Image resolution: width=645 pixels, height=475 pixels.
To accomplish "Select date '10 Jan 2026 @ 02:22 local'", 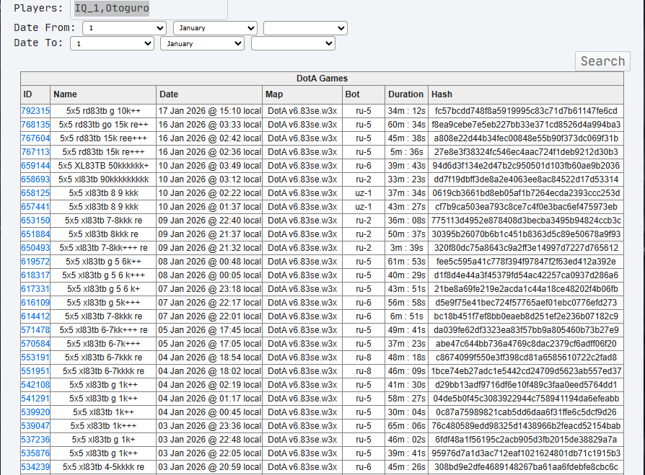I will coord(209,193).
